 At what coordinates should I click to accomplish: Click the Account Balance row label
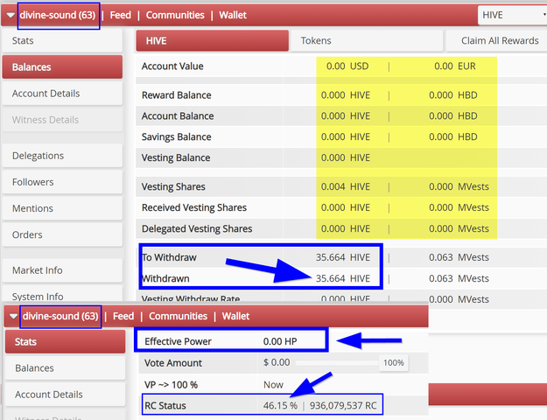click(178, 116)
